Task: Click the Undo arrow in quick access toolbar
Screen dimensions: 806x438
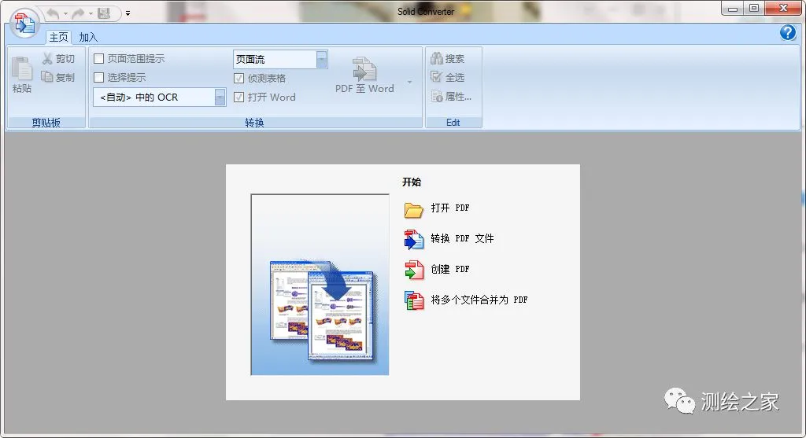Action: [53, 13]
